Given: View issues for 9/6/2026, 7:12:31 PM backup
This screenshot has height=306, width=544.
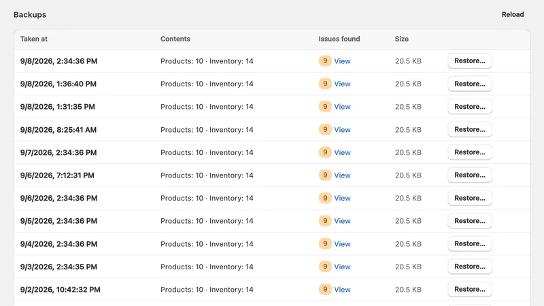Looking at the screenshot, I should pos(342,175).
